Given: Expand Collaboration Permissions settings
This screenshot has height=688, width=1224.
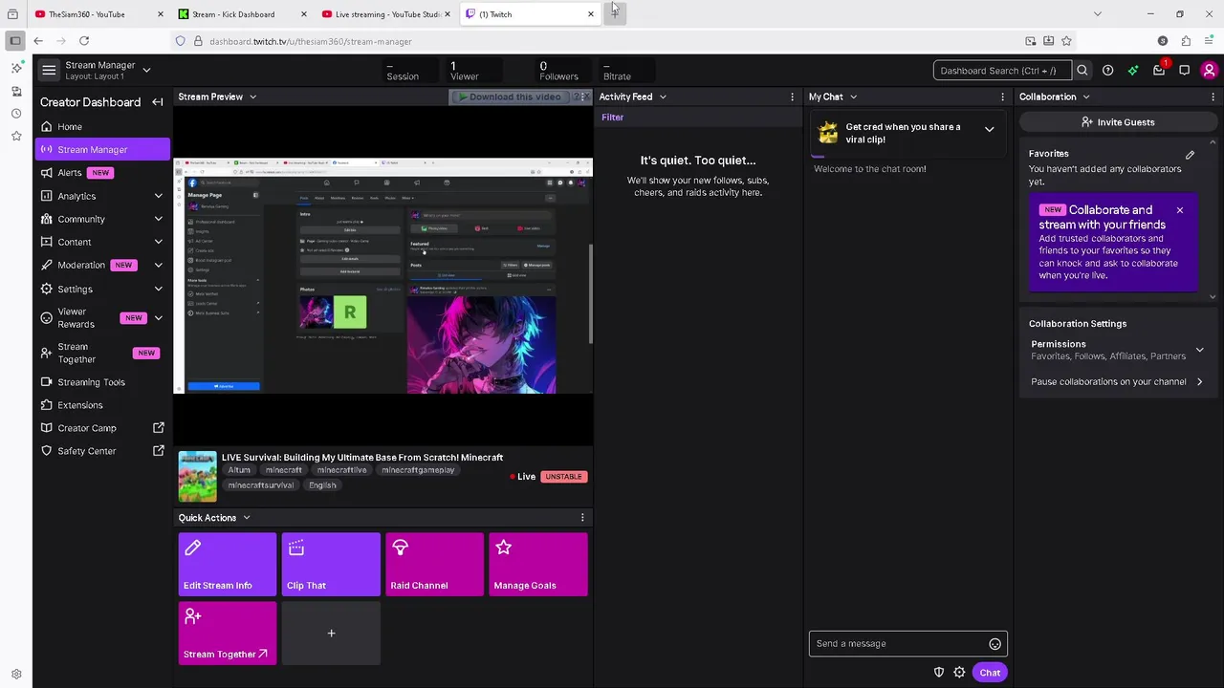Looking at the screenshot, I should [x=1199, y=350].
